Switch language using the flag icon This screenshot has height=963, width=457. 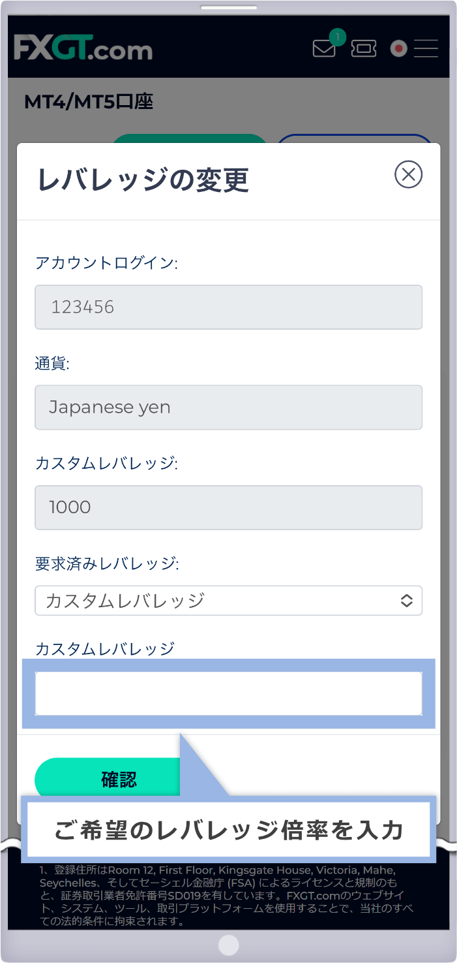398,48
